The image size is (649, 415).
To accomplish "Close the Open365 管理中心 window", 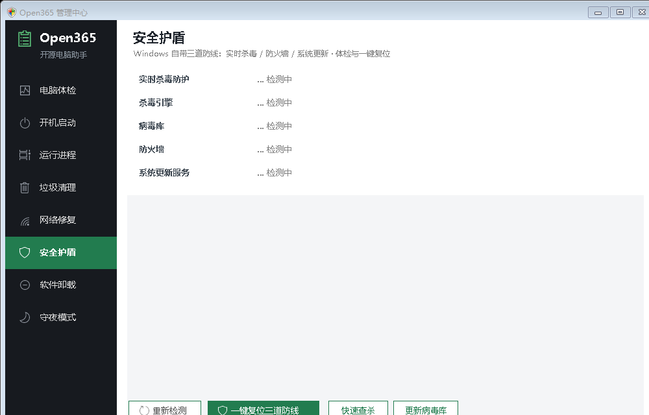I will coord(642,12).
